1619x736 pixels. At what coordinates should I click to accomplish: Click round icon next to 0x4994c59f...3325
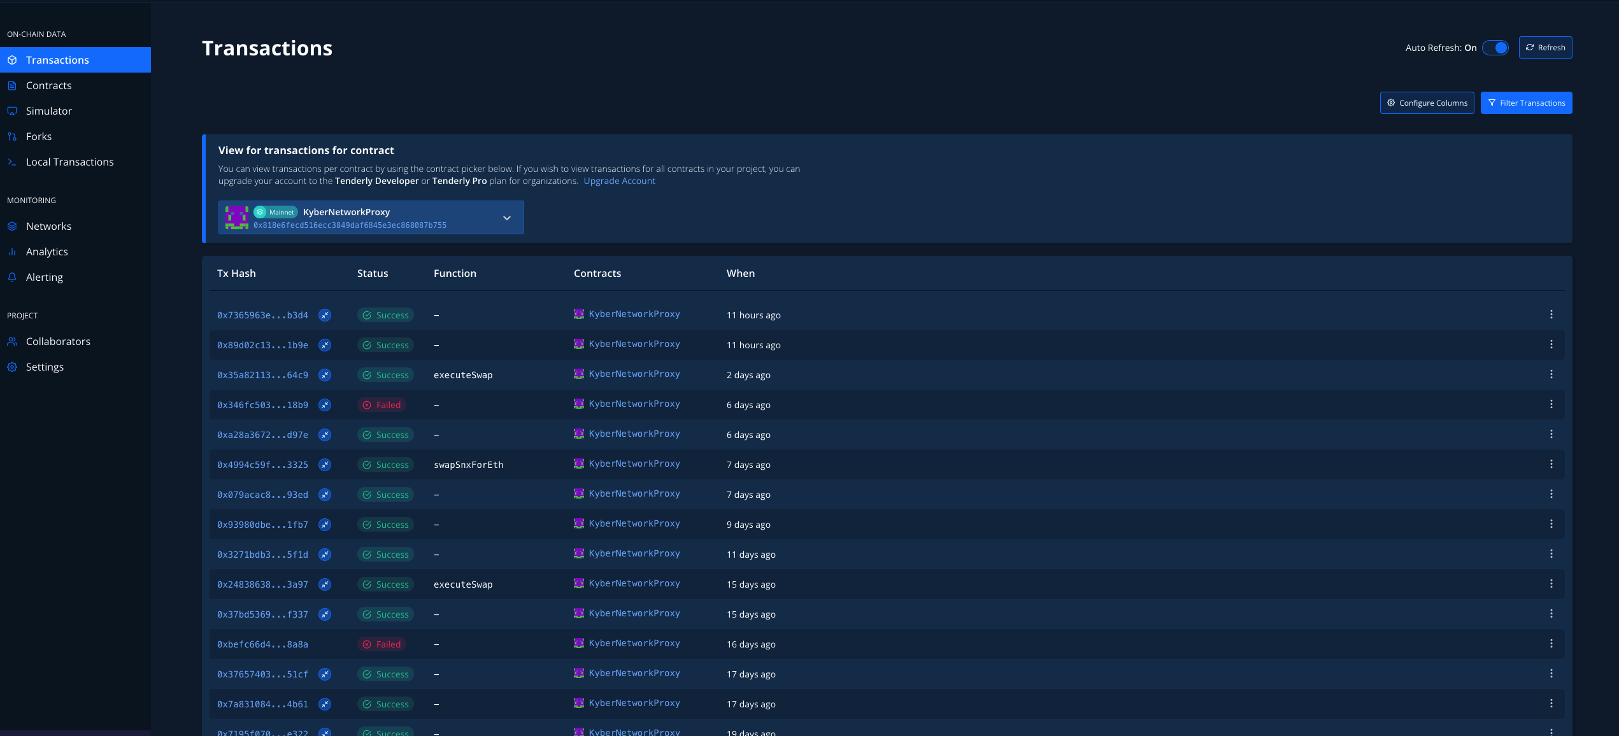tap(325, 465)
